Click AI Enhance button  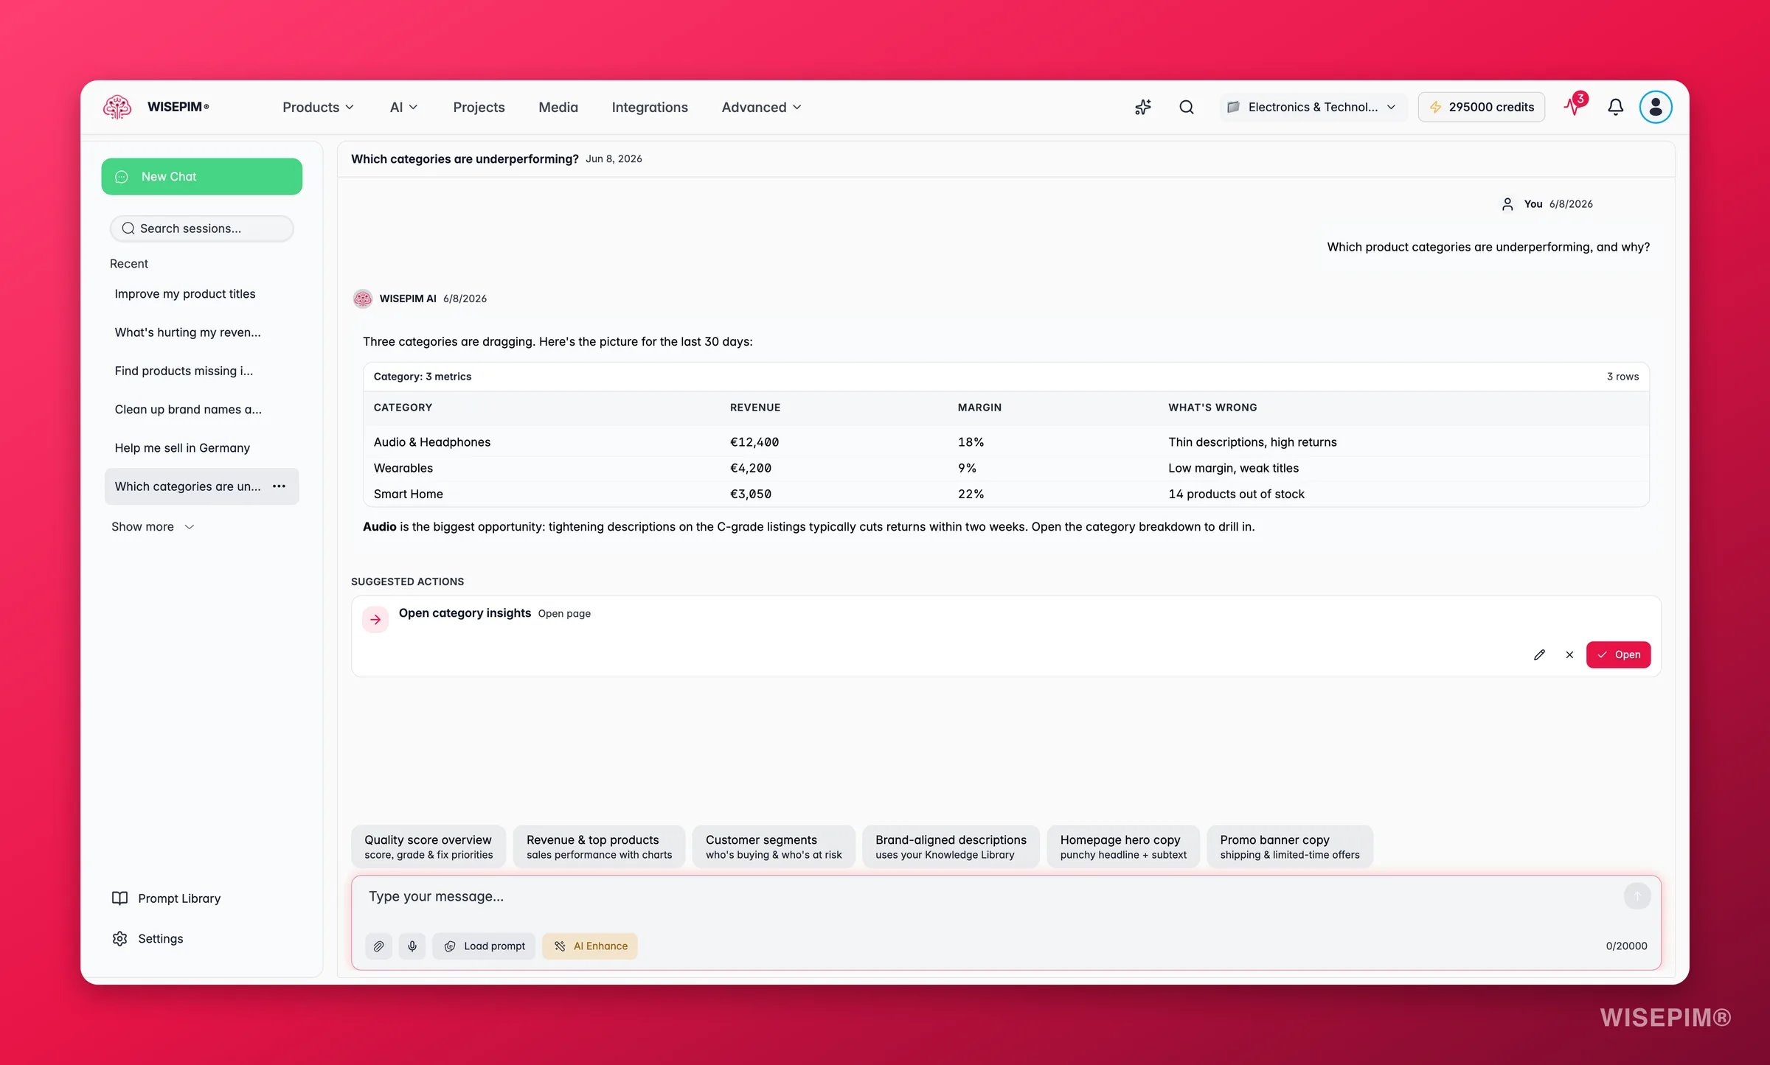590,946
